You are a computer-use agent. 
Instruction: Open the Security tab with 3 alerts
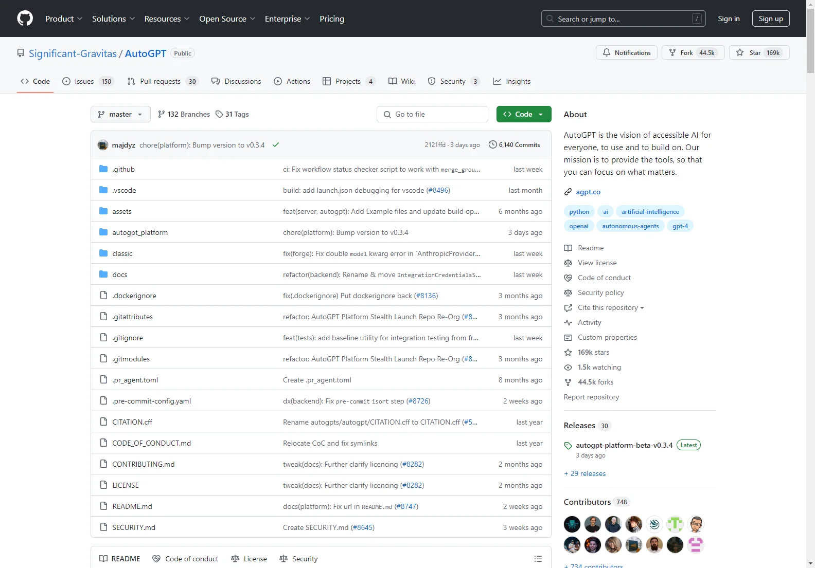pyautogui.click(x=454, y=81)
